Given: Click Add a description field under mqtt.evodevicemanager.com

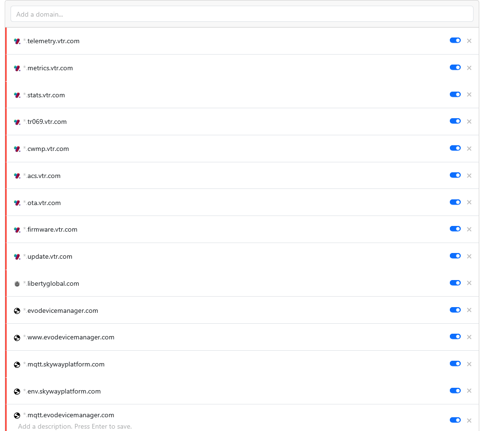Looking at the screenshot, I should tap(74, 426).
